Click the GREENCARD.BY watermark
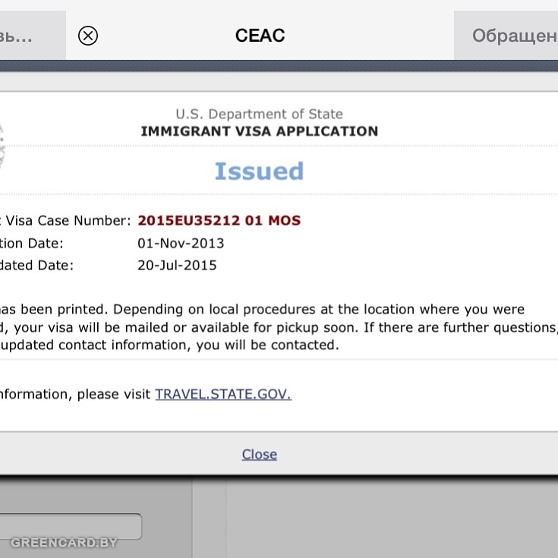This screenshot has width=558, height=558. click(x=64, y=543)
